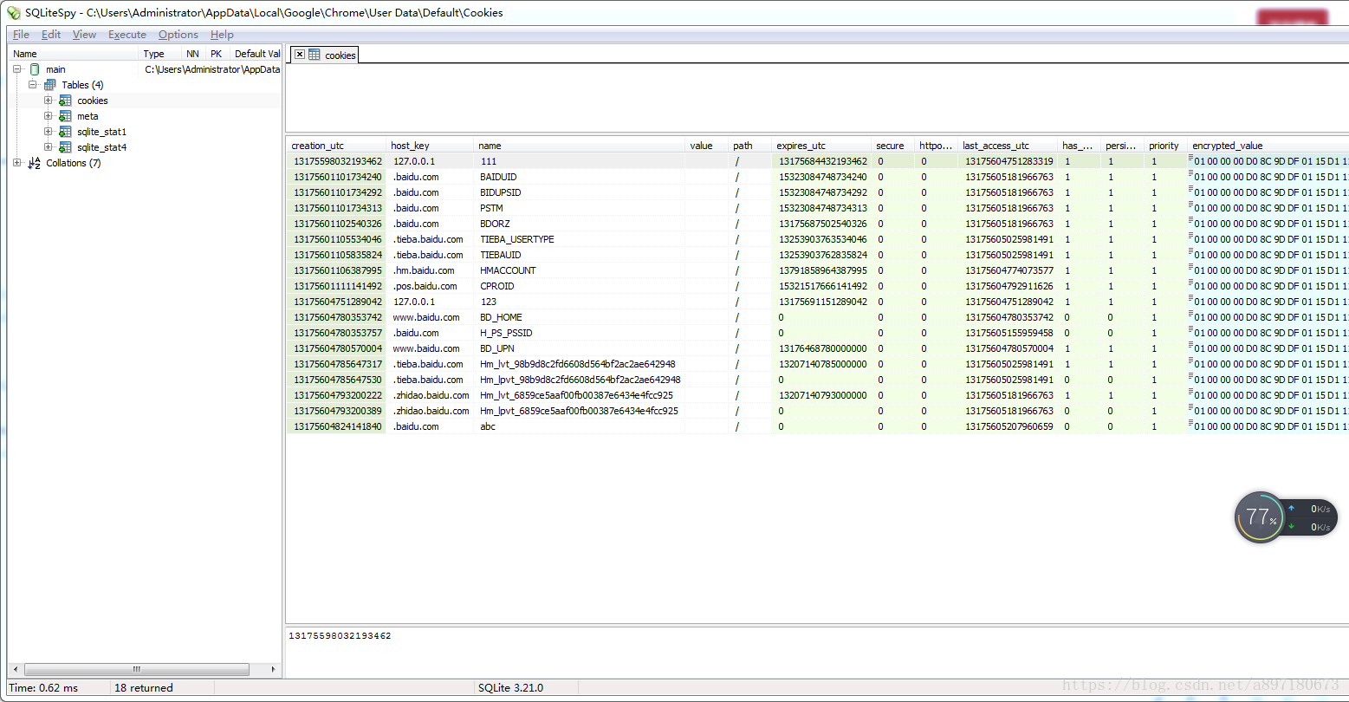The height and width of the screenshot is (702, 1349).
Task: Click the Tables (4) folder icon
Action: pyautogui.click(x=50, y=85)
